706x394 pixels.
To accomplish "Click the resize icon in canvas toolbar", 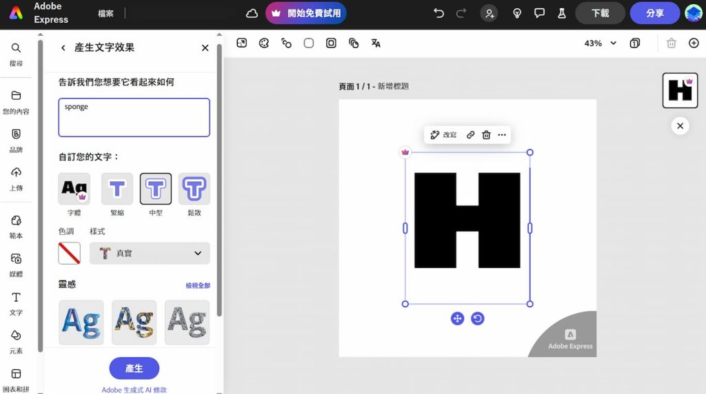I will pos(242,43).
